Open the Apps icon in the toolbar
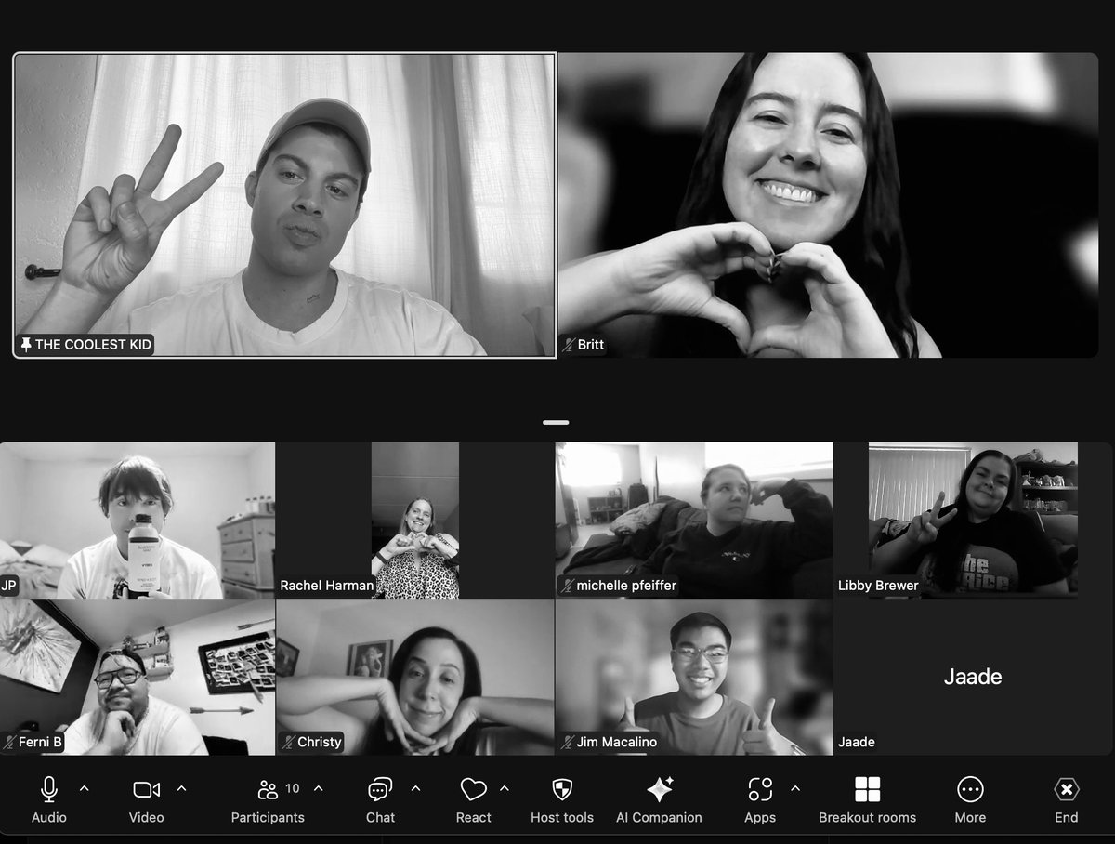 tap(759, 789)
